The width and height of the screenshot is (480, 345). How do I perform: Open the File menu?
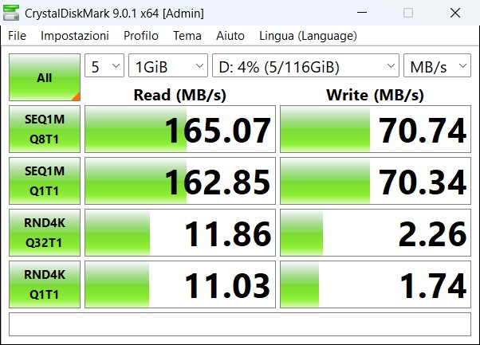18,36
